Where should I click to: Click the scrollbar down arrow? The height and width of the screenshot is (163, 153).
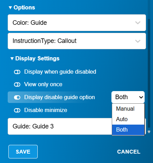[x=149, y=132]
